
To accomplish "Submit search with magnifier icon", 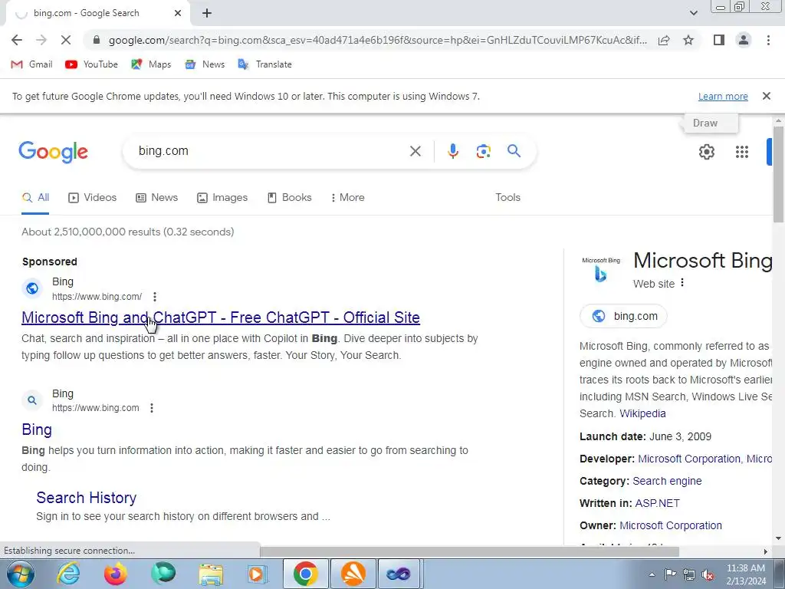I will (514, 151).
